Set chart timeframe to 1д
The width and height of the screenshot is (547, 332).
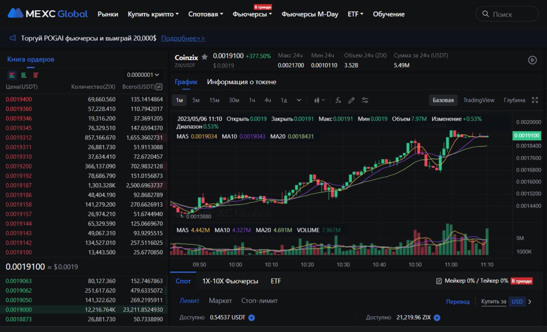click(284, 100)
